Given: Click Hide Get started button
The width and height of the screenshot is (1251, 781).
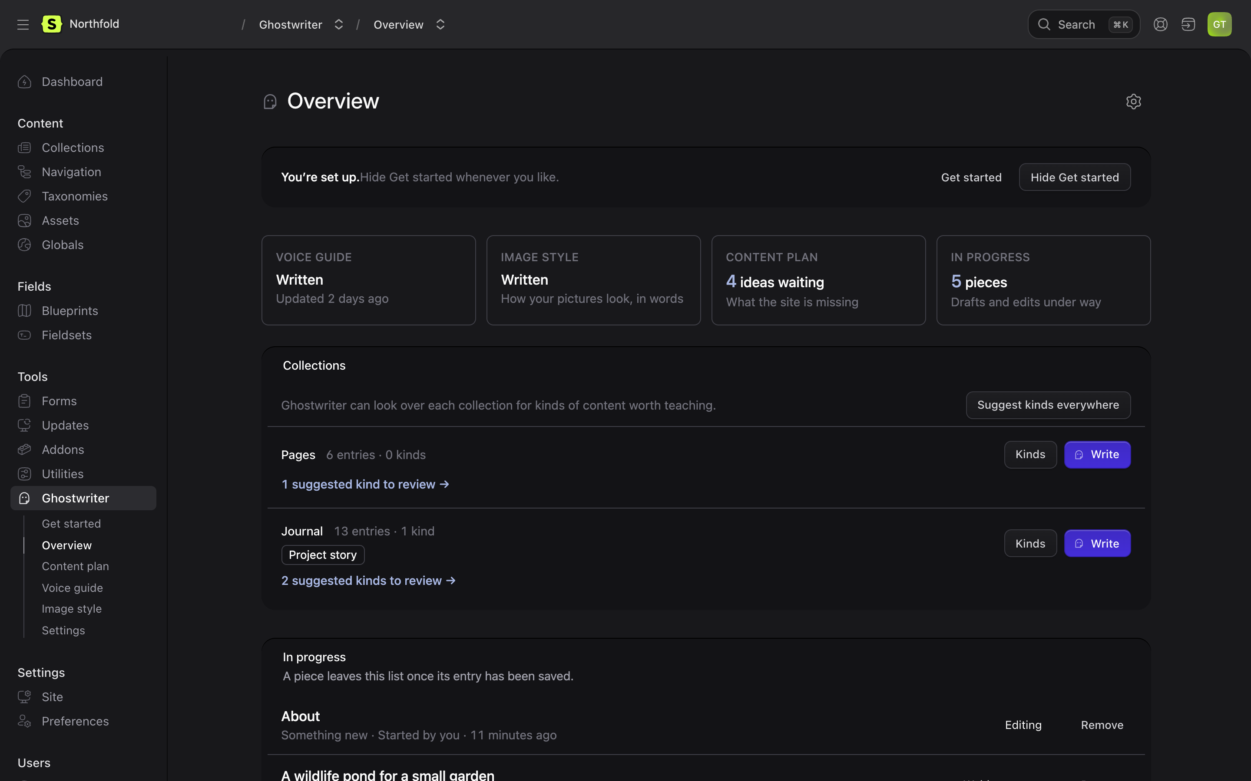Looking at the screenshot, I should (1074, 177).
